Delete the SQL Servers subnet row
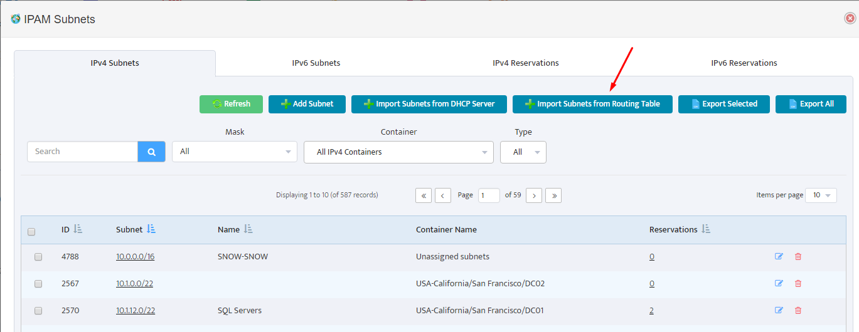This screenshot has width=859, height=332. click(x=798, y=310)
